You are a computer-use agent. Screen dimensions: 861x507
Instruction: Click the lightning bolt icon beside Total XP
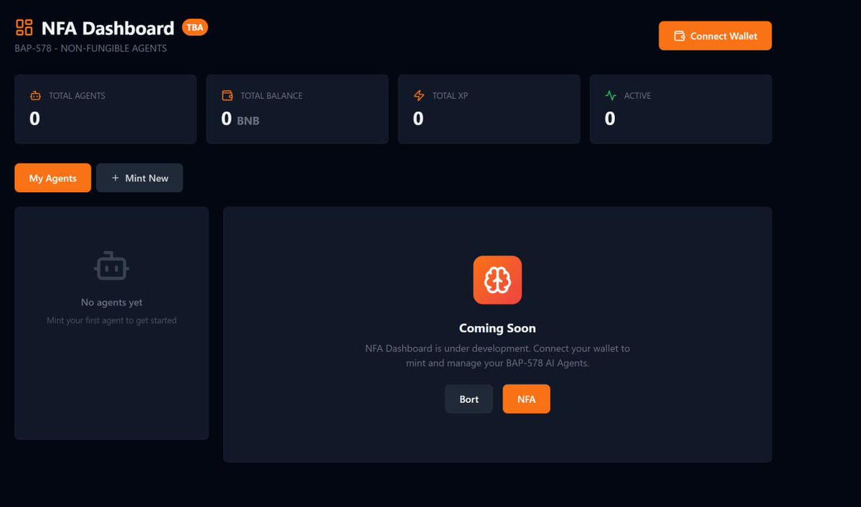pos(419,95)
